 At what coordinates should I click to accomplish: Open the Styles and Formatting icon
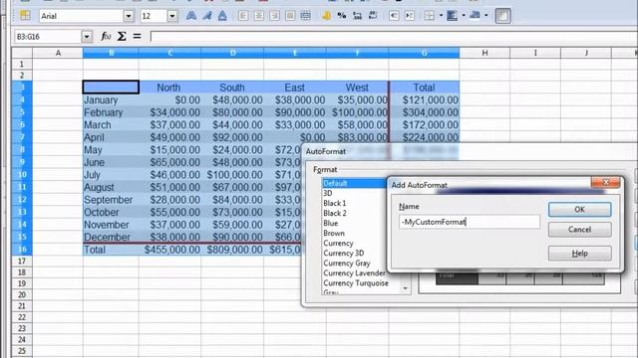point(25,16)
